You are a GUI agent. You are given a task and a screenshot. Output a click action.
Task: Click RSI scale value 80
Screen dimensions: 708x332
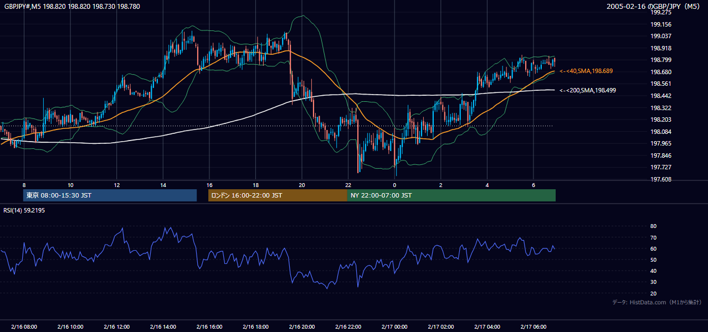tap(653, 226)
